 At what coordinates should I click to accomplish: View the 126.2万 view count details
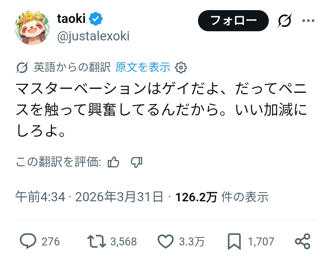(196, 197)
